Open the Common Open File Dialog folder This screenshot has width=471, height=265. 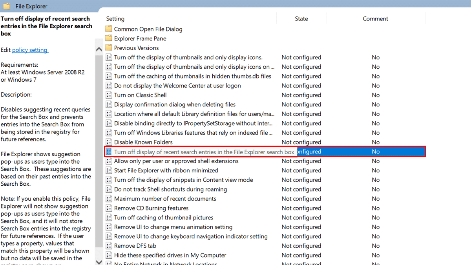(x=148, y=29)
